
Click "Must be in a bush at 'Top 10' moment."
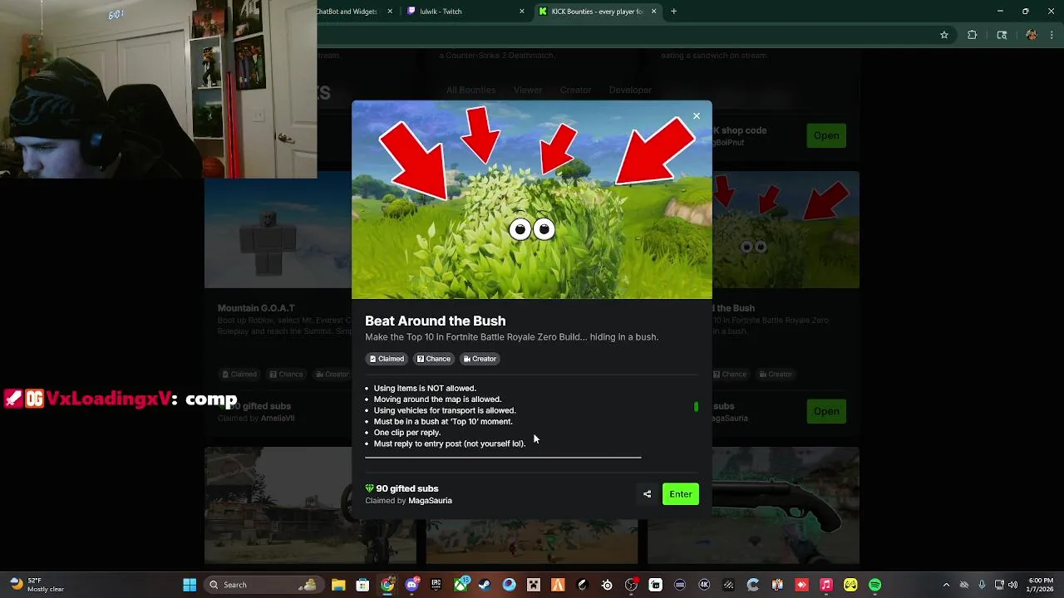[x=443, y=421]
